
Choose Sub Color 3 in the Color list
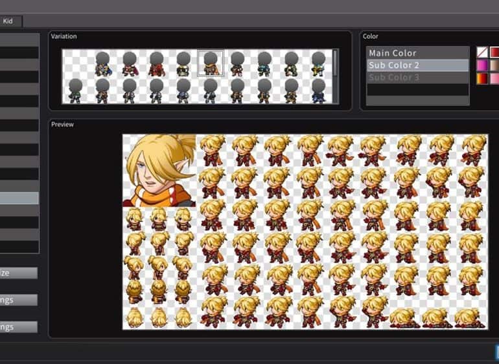417,78
